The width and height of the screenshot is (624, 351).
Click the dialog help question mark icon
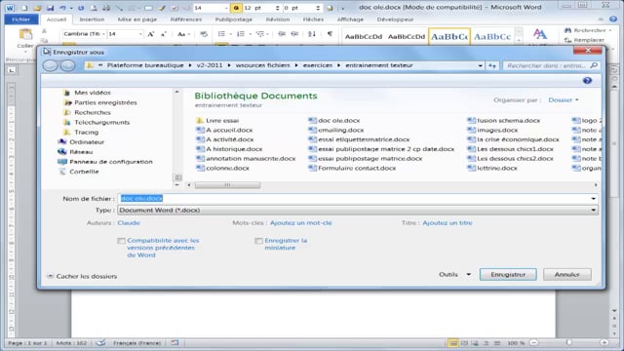pos(587,81)
